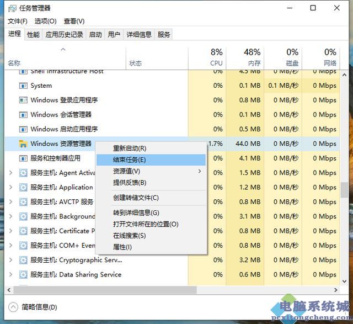Image resolution: width=353 pixels, height=324 pixels.
Task: Select the 进程 tab
Action: pos(14,34)
